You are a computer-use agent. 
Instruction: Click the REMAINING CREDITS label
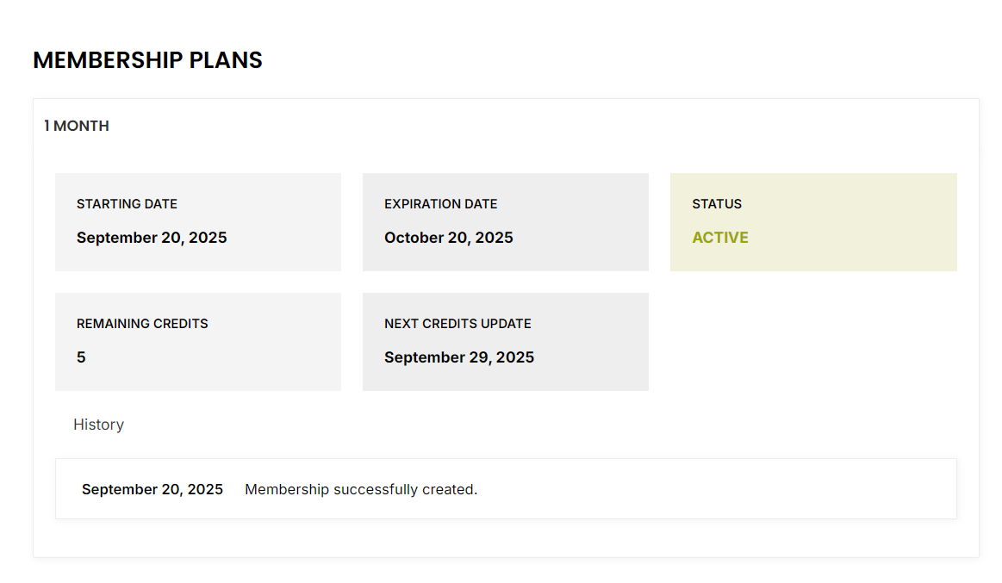click(142, 324)
